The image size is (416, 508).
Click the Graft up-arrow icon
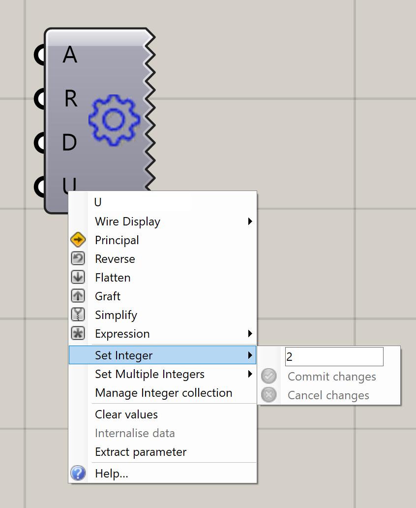[x=78, y=296]
